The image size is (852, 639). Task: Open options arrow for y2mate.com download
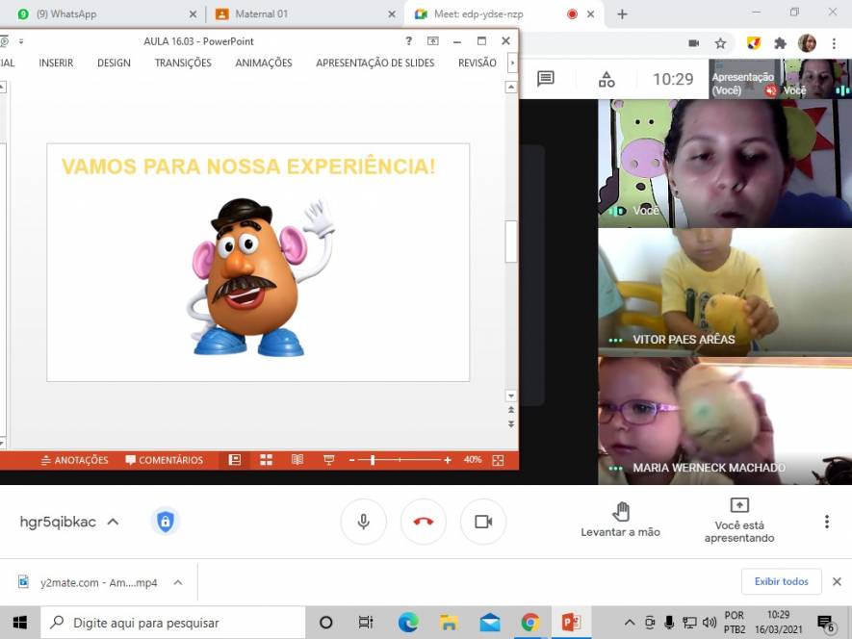pyautogui.click(x=178, y=582)
